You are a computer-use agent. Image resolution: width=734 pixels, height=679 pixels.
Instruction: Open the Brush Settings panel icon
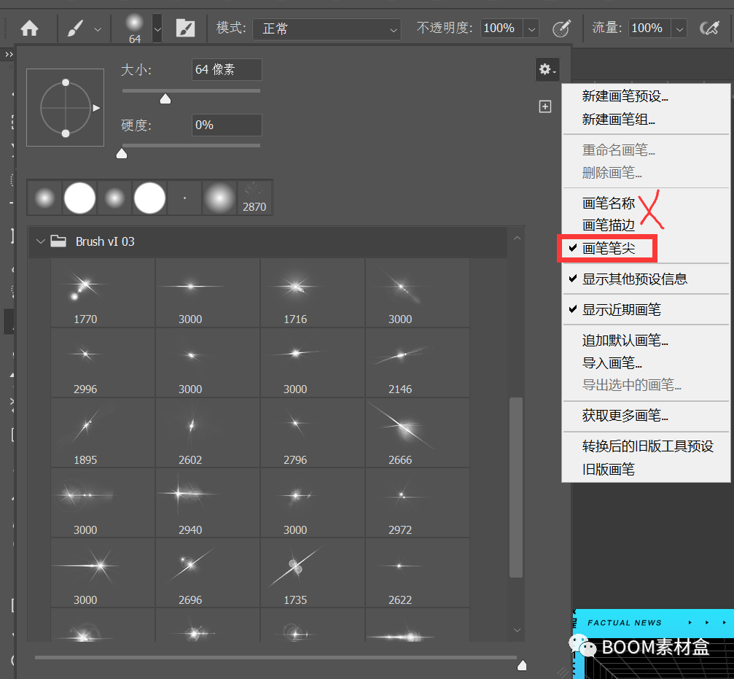185,28
